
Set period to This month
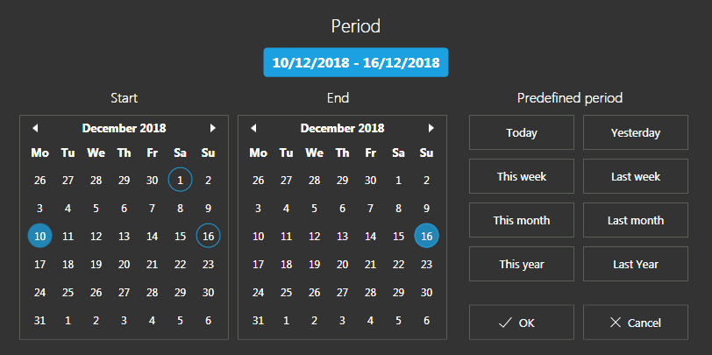coord(521,221)
